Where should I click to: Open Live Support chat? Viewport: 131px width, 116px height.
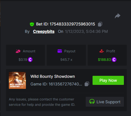point(105,102)
